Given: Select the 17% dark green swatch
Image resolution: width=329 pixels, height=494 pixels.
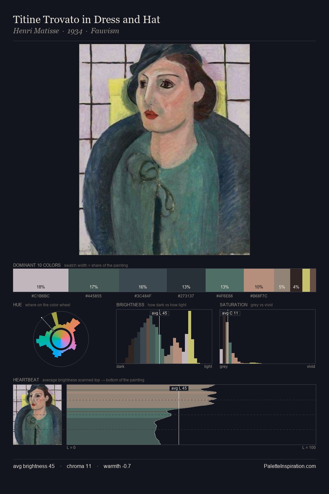Looking at the screenshot, I should tap(94, 280).
